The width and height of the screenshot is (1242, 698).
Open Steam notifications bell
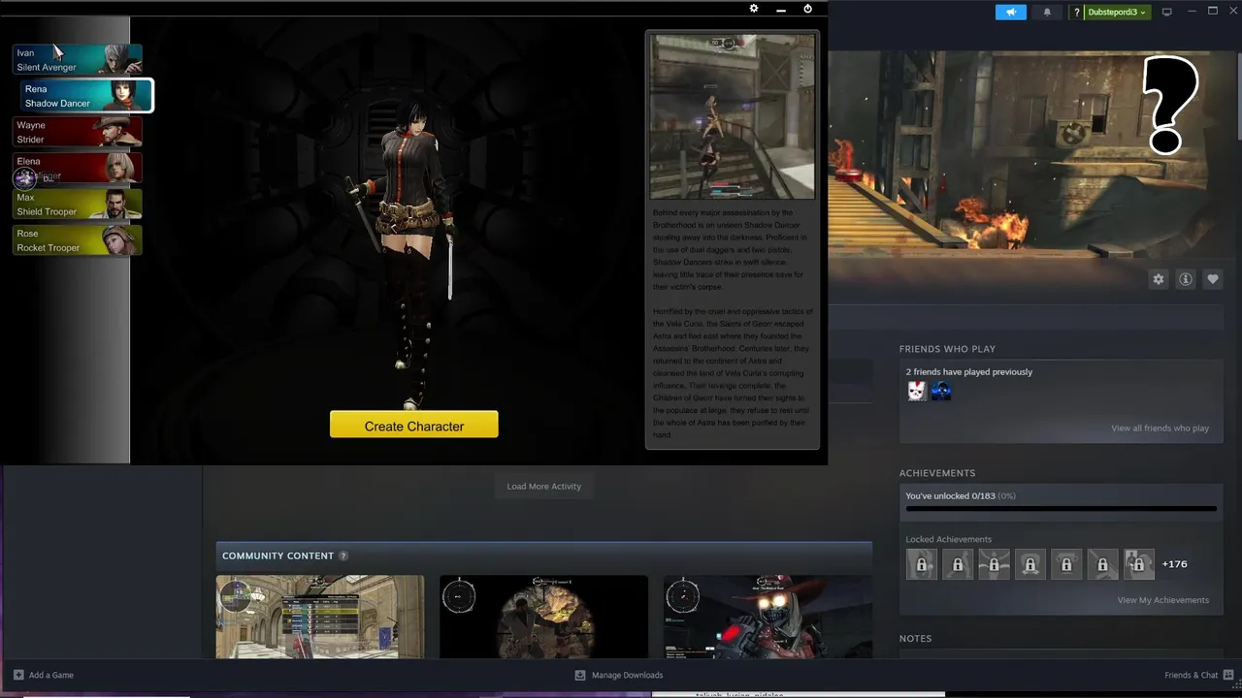1047,13
